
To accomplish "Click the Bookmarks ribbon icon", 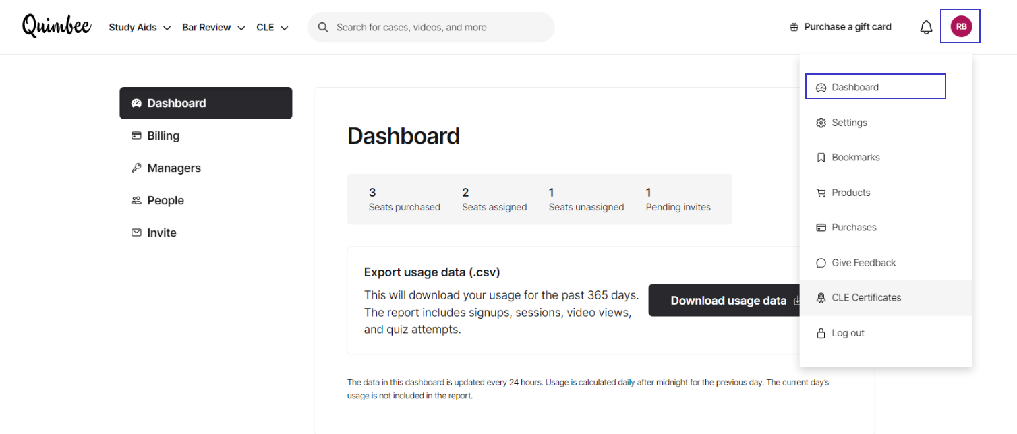I will pyautogui.click(x=821, y=158).
